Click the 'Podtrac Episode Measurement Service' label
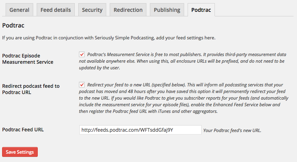The height and width of the screenshot is (162, 297). point(28,59)
